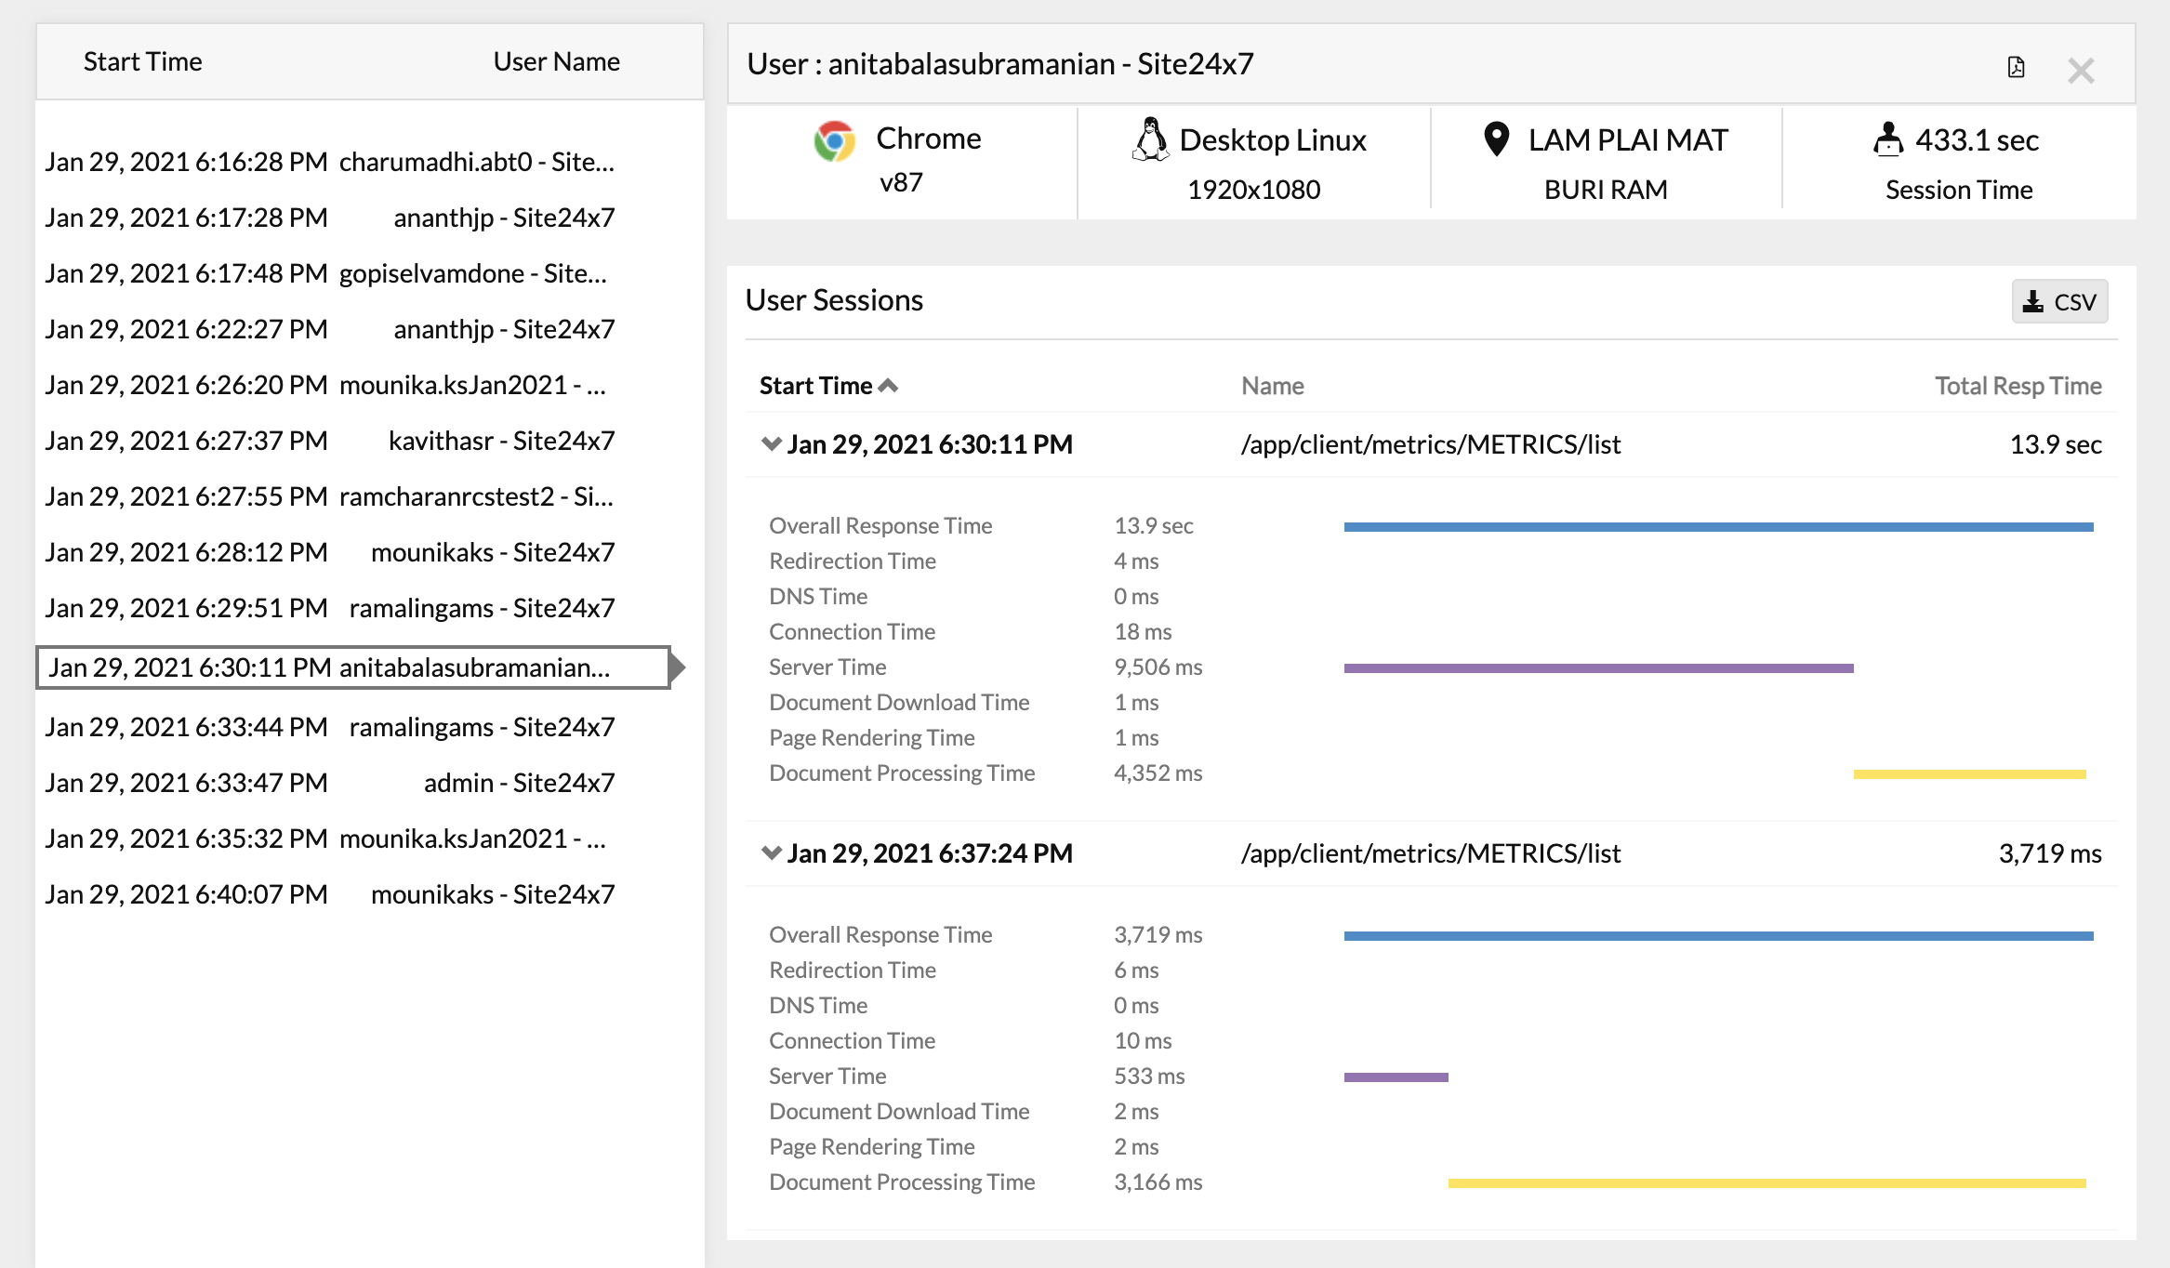Download user sessions as CSV

coord(2059,302)
